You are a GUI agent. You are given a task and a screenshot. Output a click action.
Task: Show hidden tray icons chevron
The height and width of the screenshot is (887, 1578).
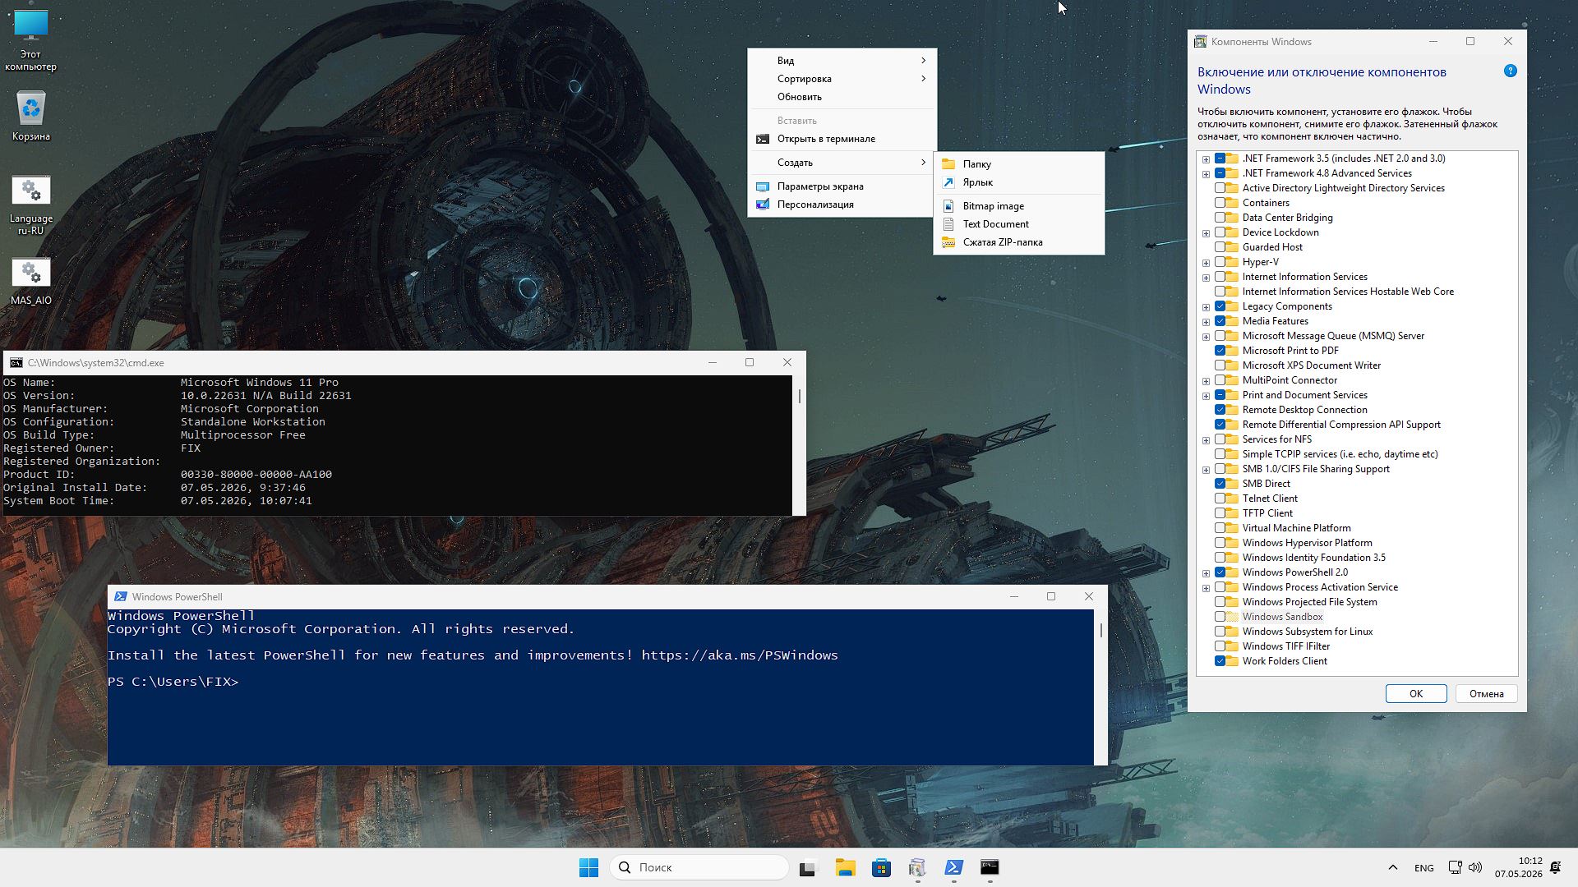click(1392, 867)
